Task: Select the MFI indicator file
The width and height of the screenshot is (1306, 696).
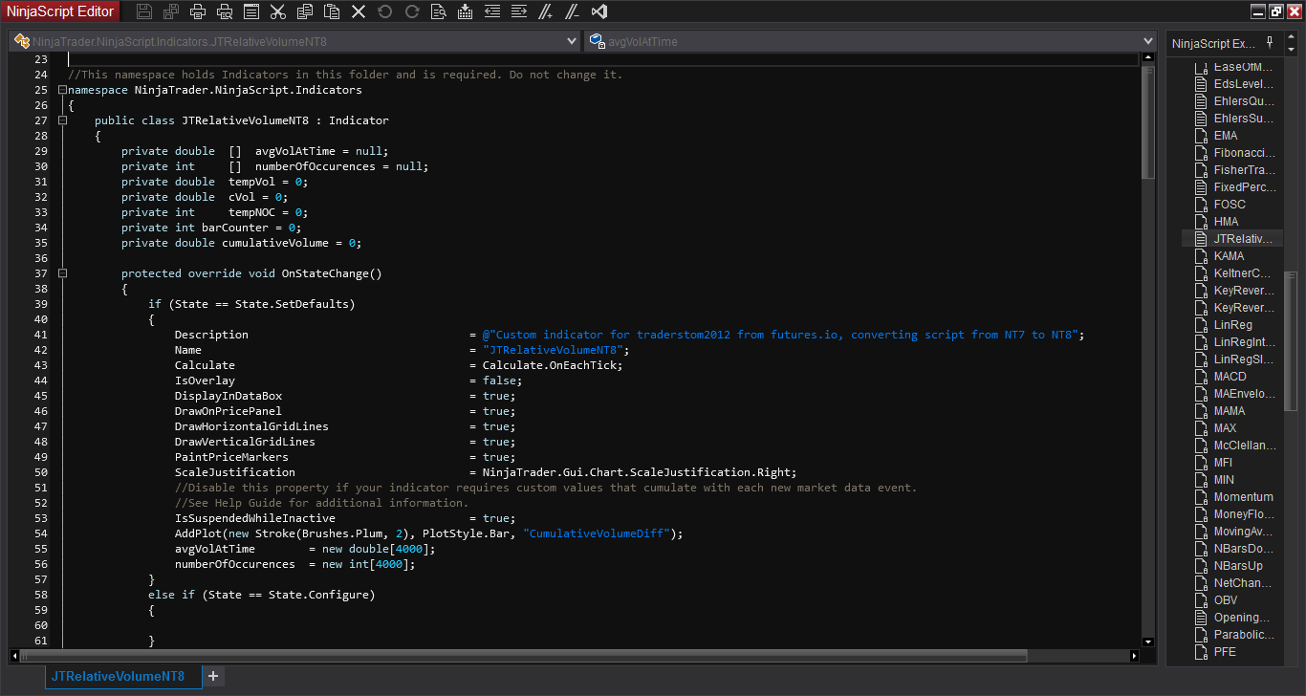Action: tap(1215, 463)
